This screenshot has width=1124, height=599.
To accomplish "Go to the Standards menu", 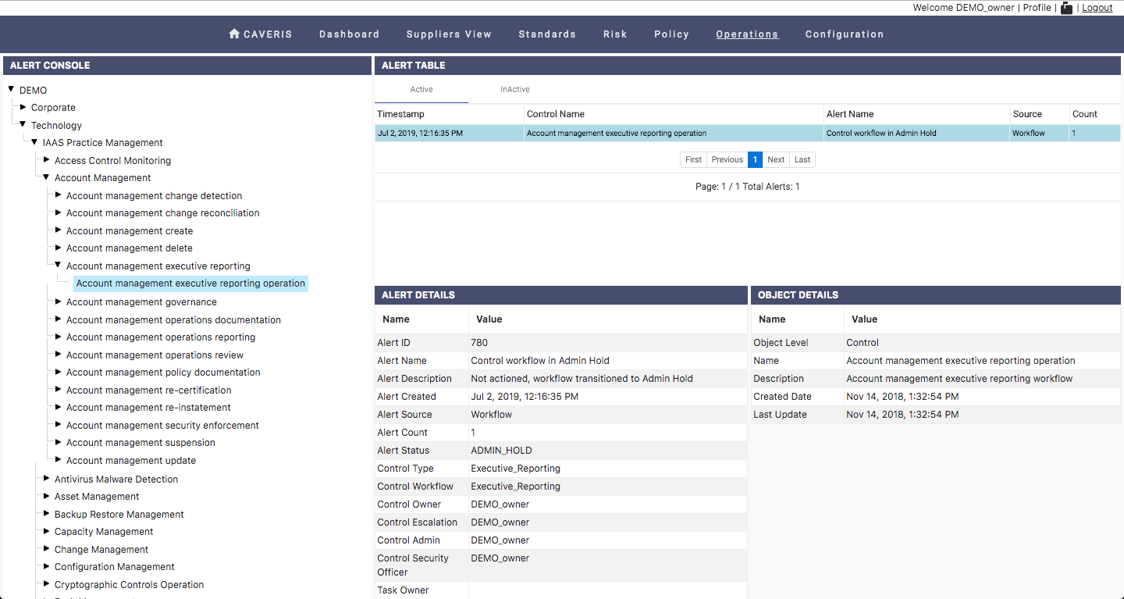I will (x=547, y=34).
